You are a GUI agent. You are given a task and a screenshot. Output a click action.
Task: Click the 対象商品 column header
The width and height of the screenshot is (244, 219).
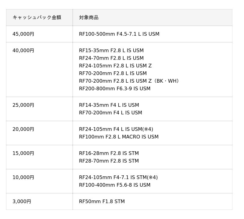(x=89, y=17)
